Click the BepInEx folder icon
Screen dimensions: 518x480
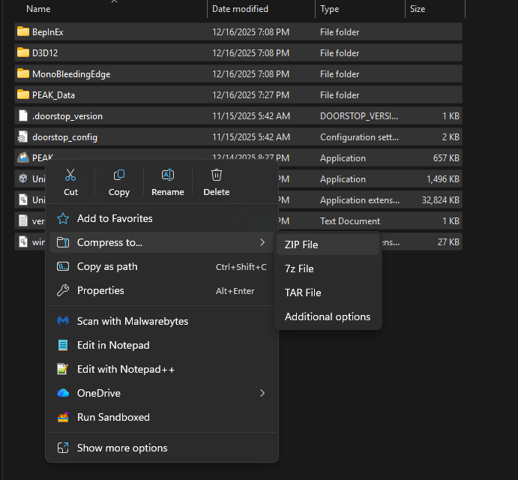point(22,32)
